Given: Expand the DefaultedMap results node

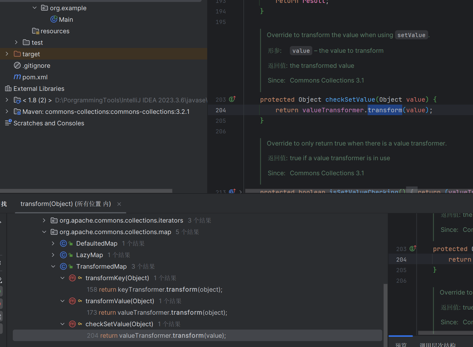Looking at the screenshot, I should click(x=53, y=243).
